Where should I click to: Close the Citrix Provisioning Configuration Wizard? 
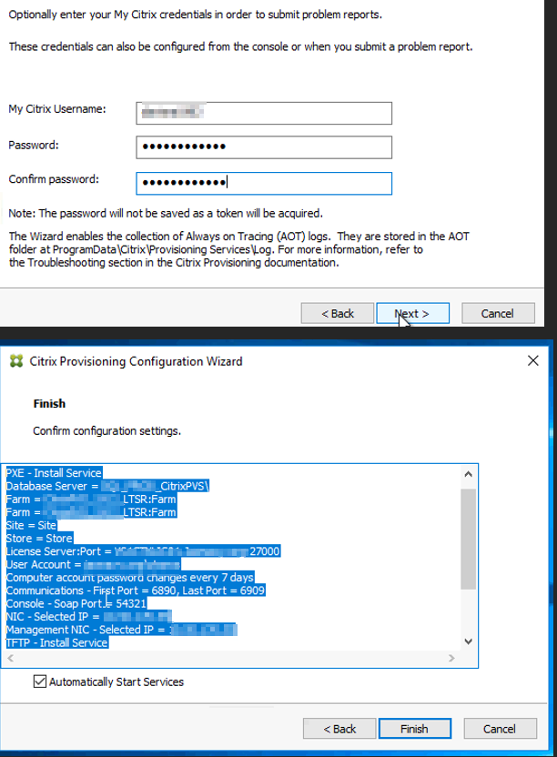[x=532, y=360]
